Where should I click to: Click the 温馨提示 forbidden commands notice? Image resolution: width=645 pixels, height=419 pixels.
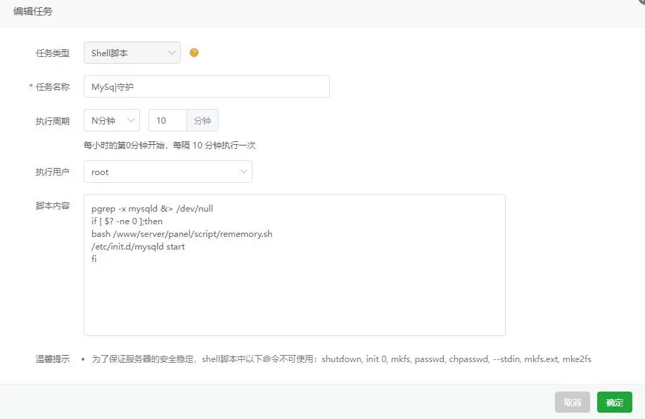tap(341, 359)
